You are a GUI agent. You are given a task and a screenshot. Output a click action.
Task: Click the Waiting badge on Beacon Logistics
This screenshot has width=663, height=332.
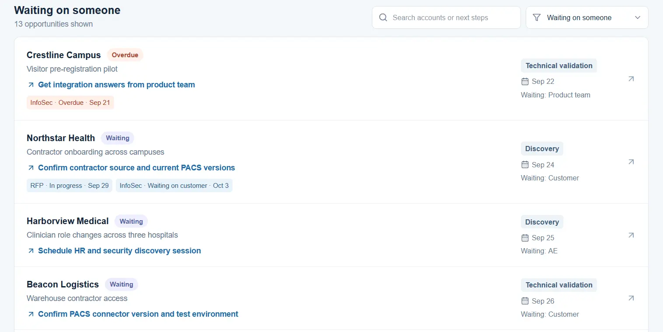pyautogui.click(x=121, y=284)
